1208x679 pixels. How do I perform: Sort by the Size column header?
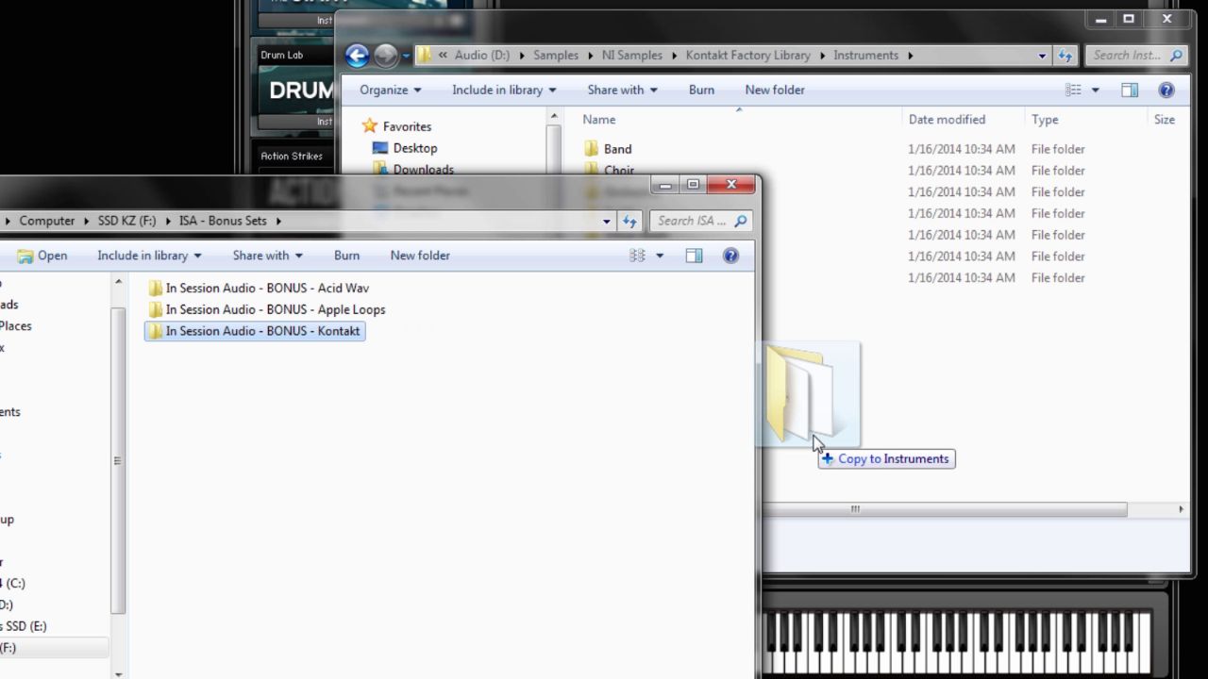click(1165, 120)
